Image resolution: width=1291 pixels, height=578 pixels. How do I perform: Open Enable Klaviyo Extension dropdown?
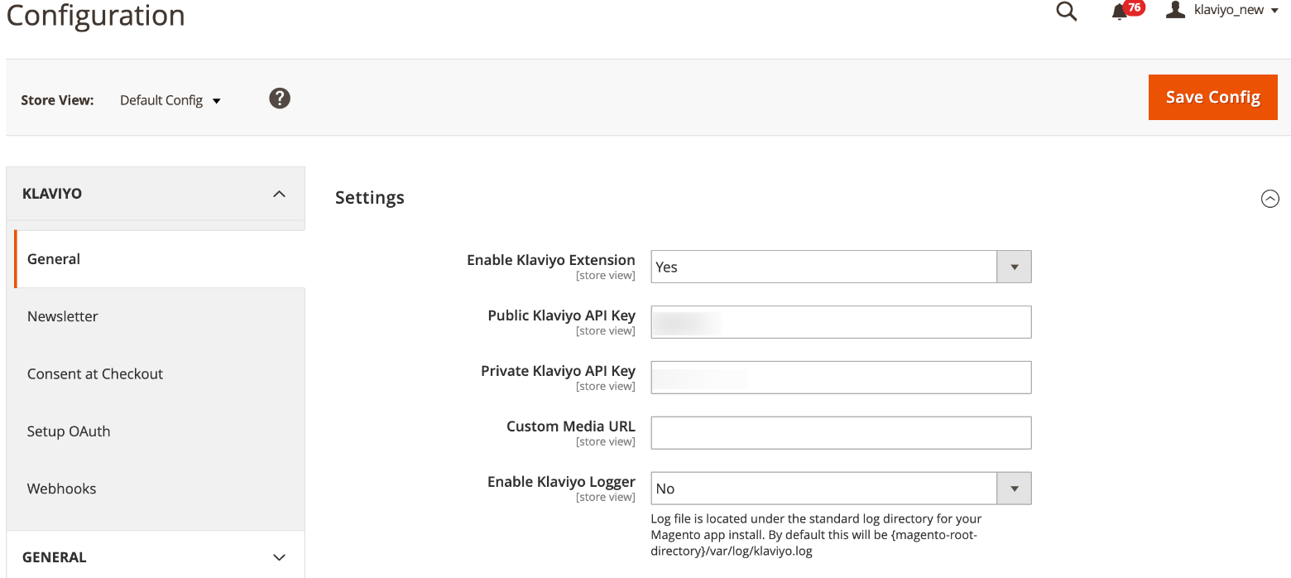tap(841, 267)
